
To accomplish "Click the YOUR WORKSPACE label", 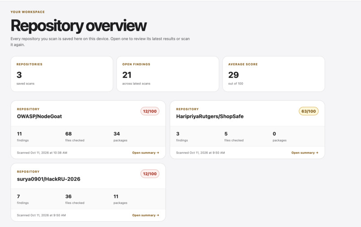I will pos(28,12).
